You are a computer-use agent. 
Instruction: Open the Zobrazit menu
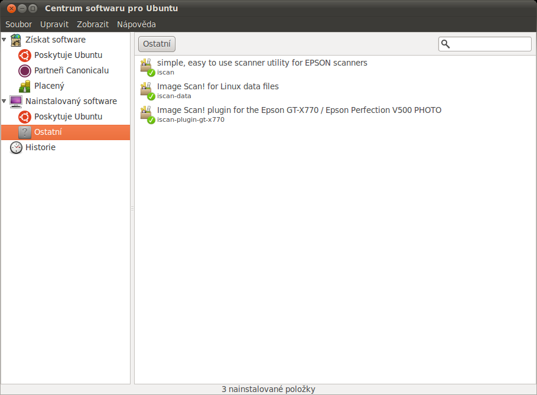[93, 24]
